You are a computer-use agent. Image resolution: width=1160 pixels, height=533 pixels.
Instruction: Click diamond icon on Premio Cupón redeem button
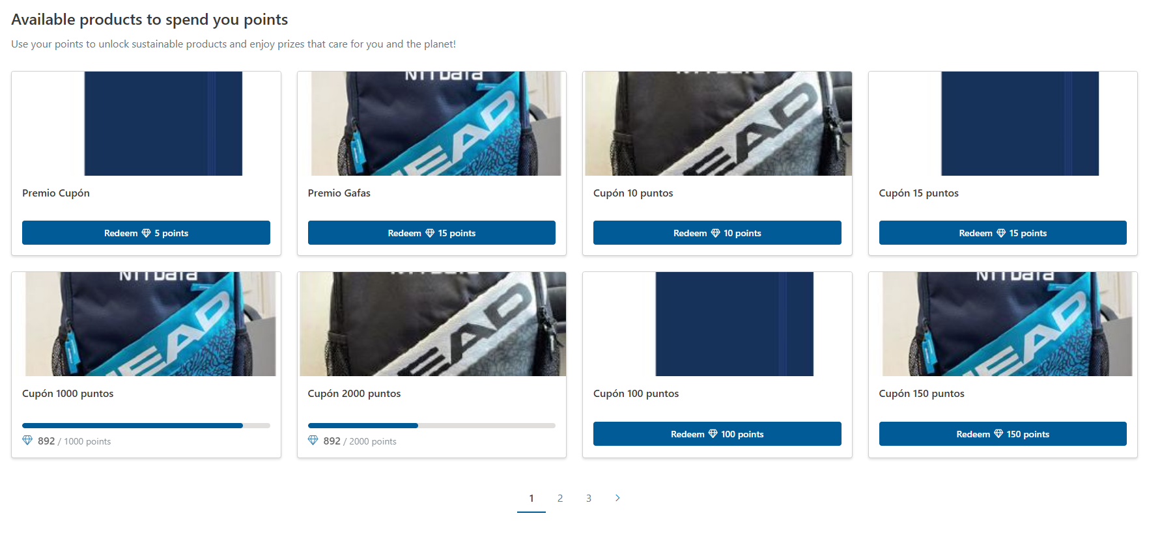click(146, 233)
